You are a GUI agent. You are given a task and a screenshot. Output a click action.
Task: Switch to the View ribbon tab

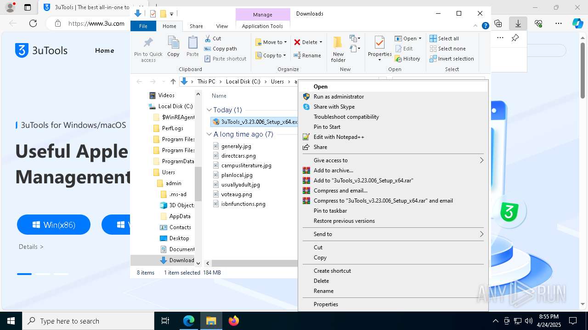222,26
